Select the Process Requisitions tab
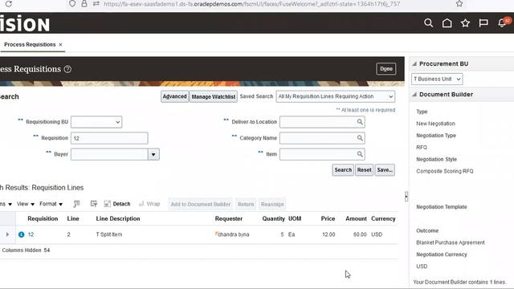The image size is (514, 289). (30, 45)
